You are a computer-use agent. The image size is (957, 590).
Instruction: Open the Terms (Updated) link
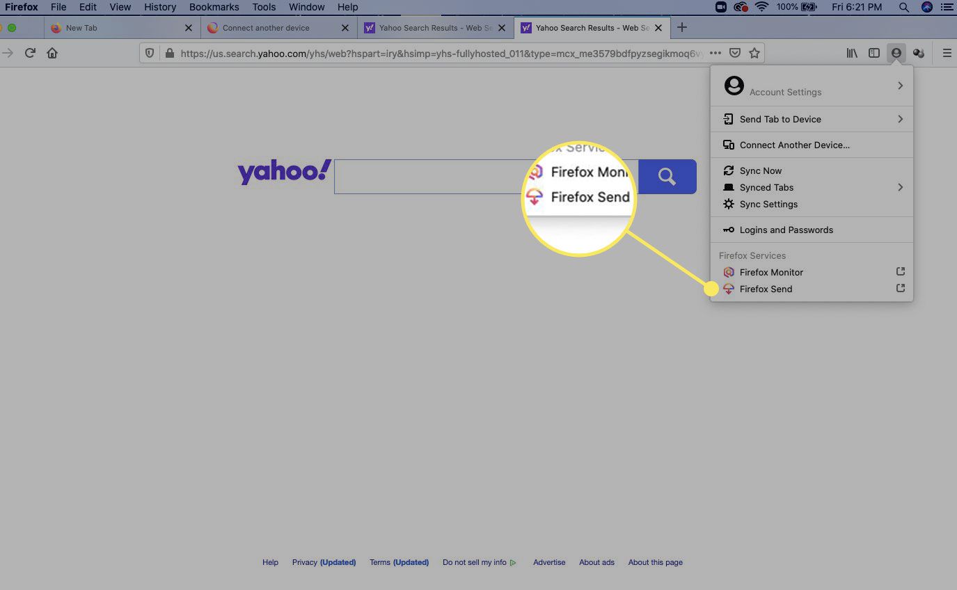[399, 562]
